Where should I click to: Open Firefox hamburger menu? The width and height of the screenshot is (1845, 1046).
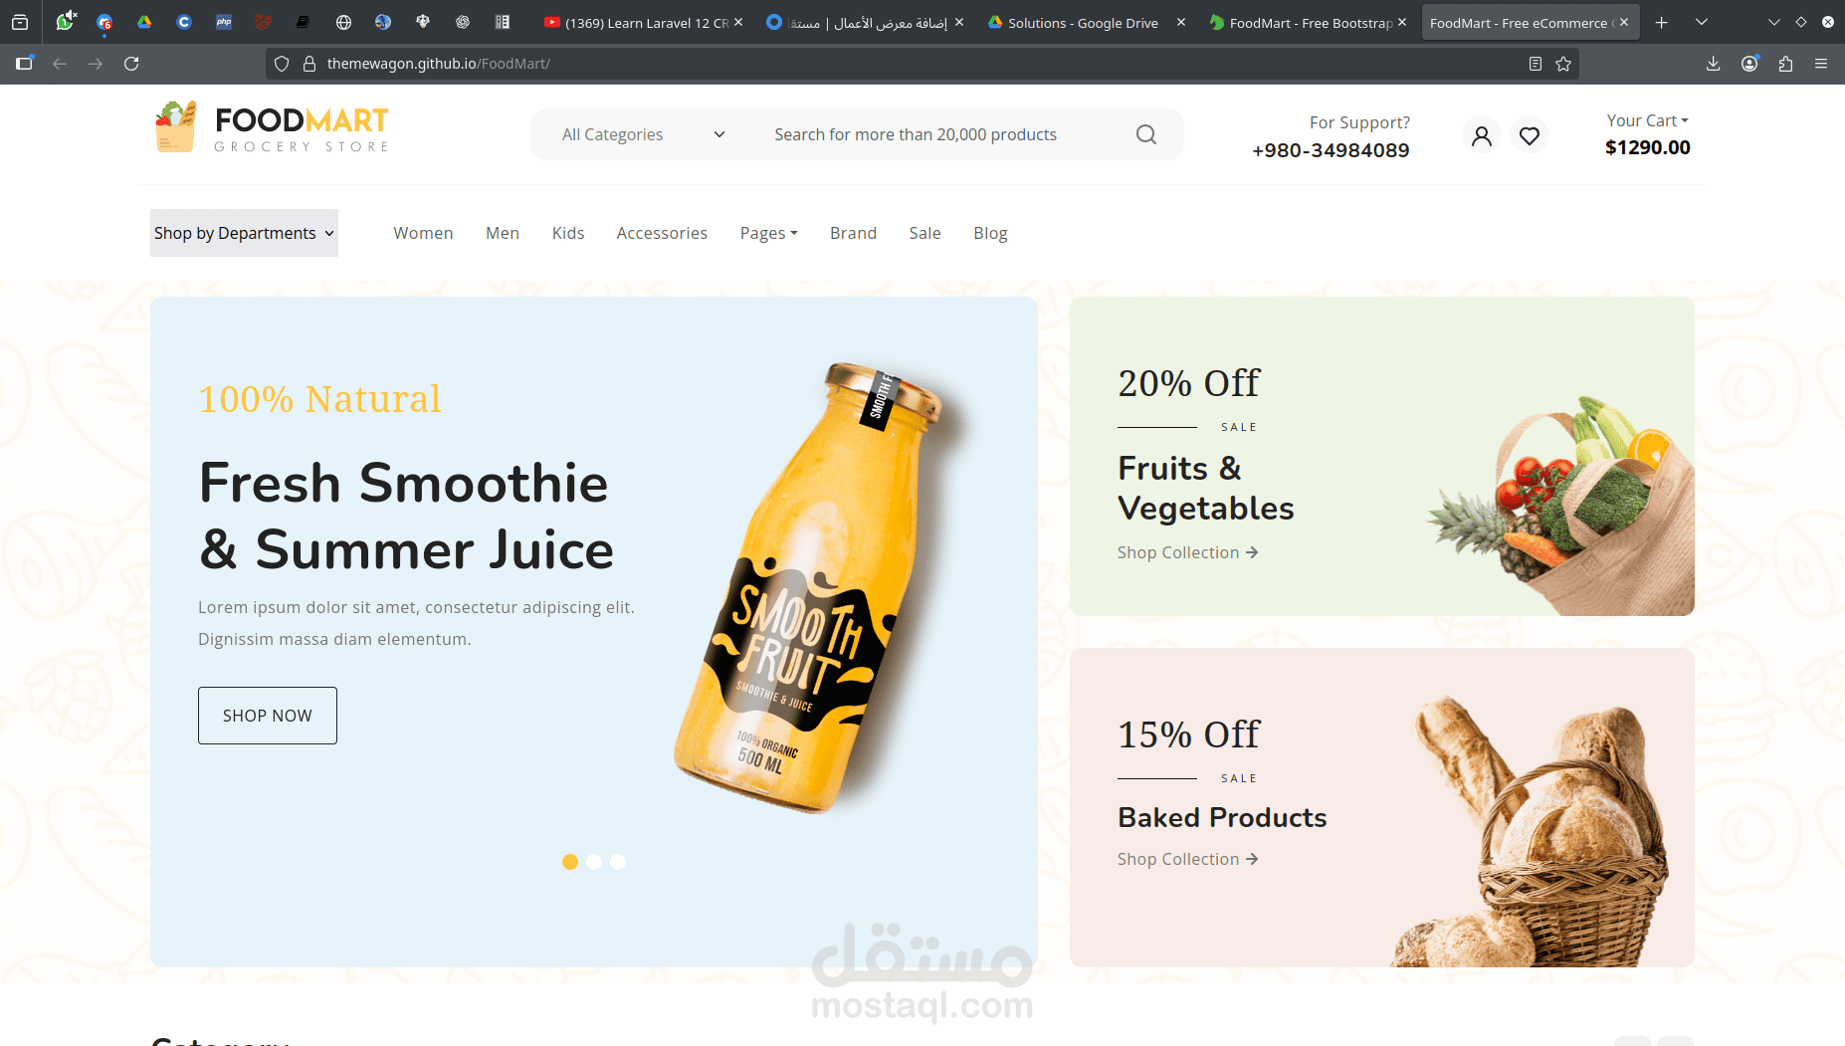[1821, 64]
